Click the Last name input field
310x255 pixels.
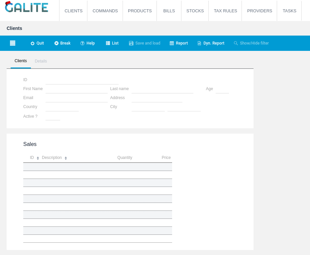[x=162, y=89]
